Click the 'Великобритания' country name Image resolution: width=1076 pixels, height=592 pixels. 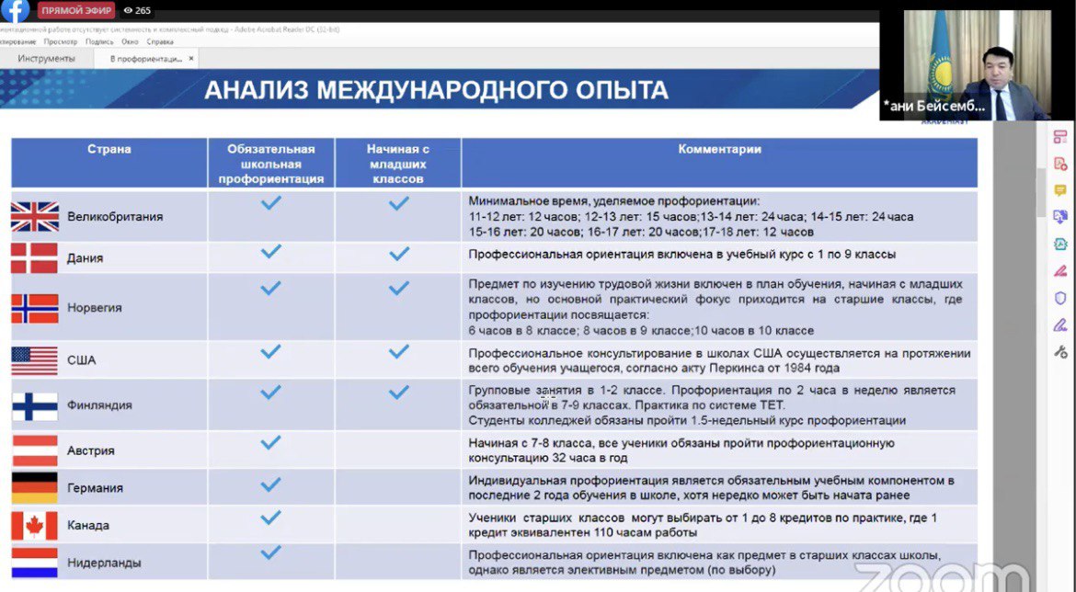[x=115, y=217]
